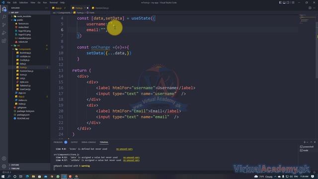Open package.json in the explorer
The height and width of the screenshot is (179, 318).
click(23, 115)
